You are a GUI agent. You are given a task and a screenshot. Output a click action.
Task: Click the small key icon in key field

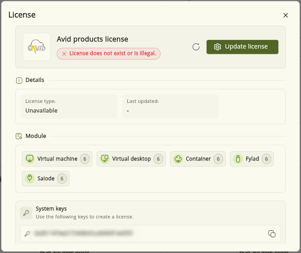[27, 234]
